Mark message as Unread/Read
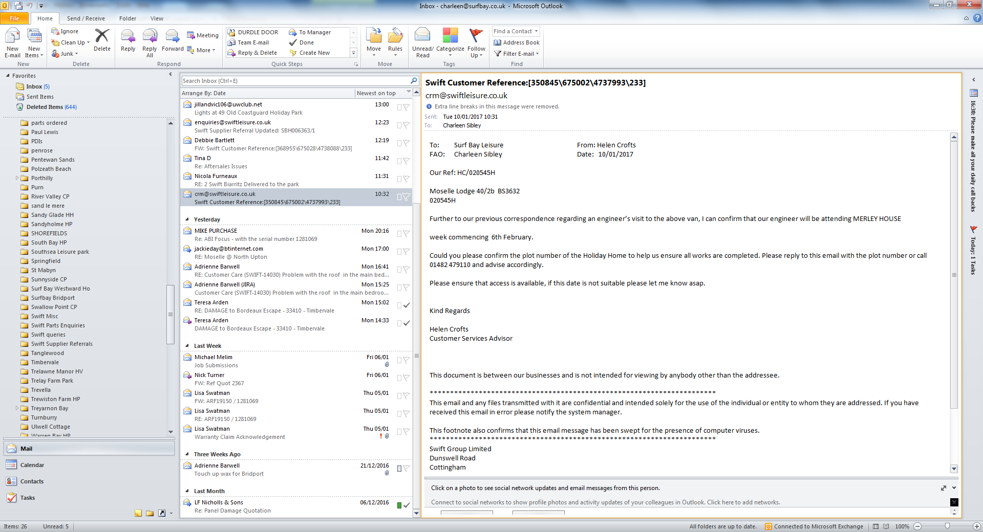This screenshot has height=532, width=983. 422,43
